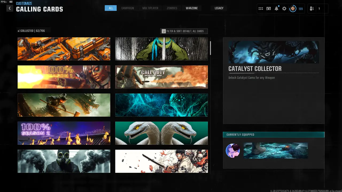The height and width of the screenshot is (192, 342).
Task: Select the samurai and dragon calling card
Action: pyautogui.click(x=64, y=105)
